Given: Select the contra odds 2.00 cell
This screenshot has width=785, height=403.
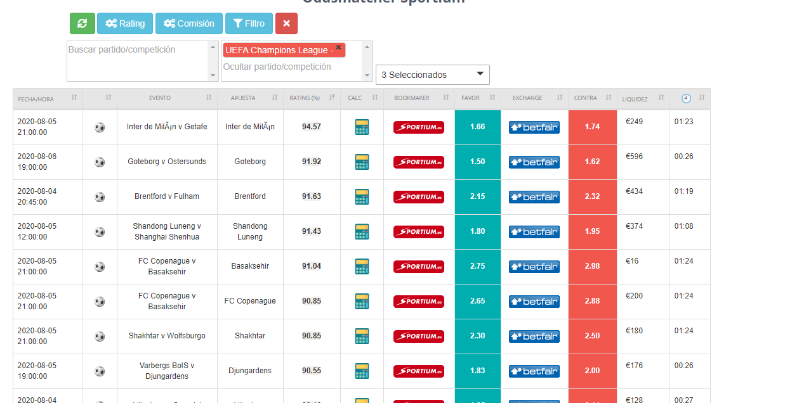Looking at the screenshot, I should [x=593, y=371].
